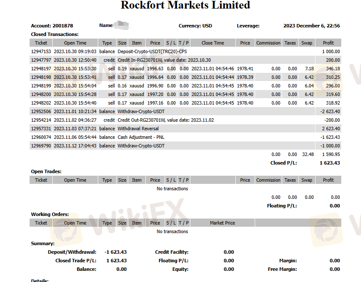The height and width of the screenshot is (282, 361).
Task: Click the Close Time column header
Action: (213, 43)
